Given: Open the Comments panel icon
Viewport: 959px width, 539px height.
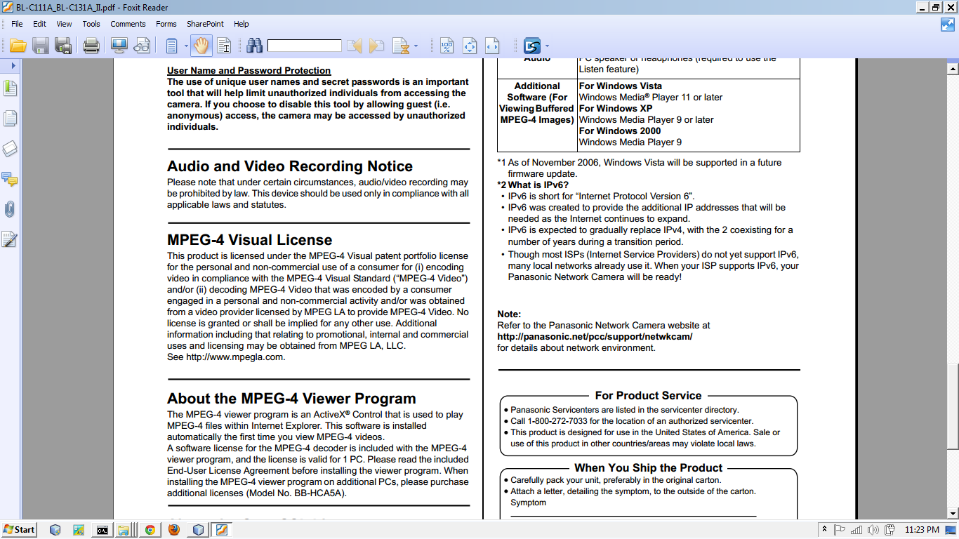Looking at the screenshot, I should coord(10,179).
